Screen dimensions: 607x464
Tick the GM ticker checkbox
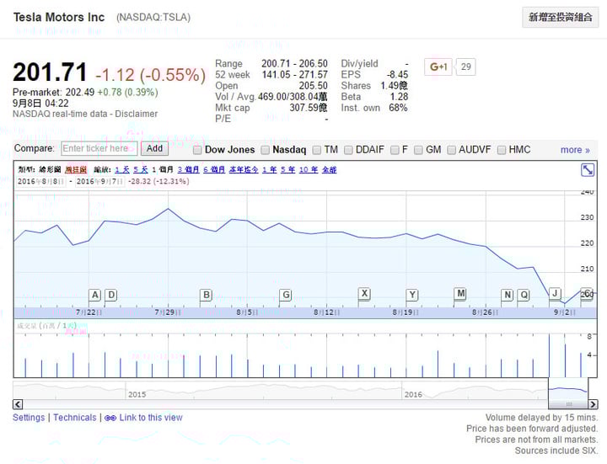[418, 150]
